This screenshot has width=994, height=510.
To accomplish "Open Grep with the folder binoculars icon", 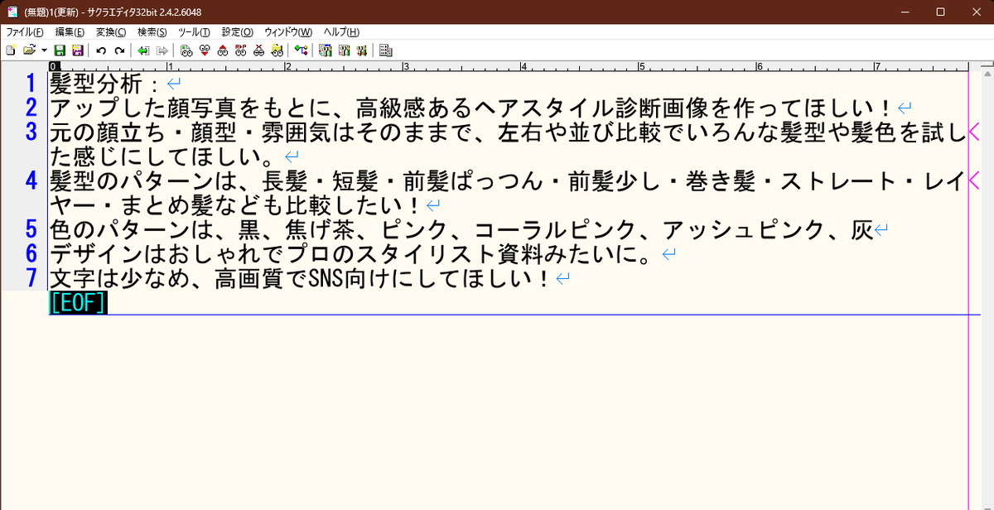I will pos(277,51).
